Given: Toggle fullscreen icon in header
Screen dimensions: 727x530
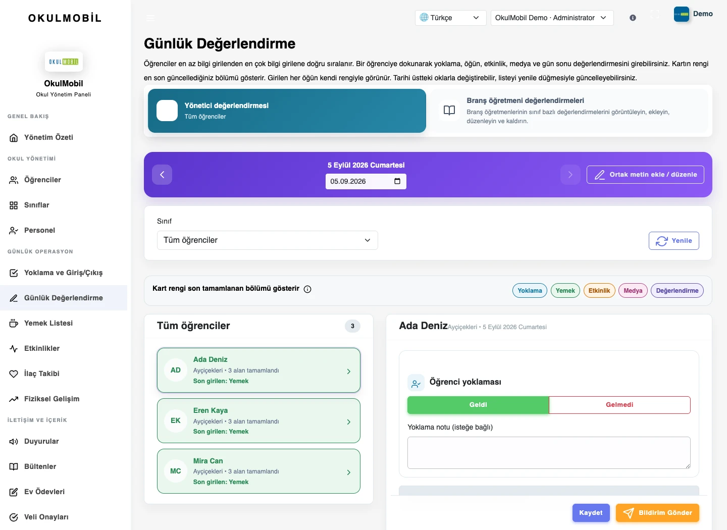Looking at the screenshot, I should (x=655, y=14).
